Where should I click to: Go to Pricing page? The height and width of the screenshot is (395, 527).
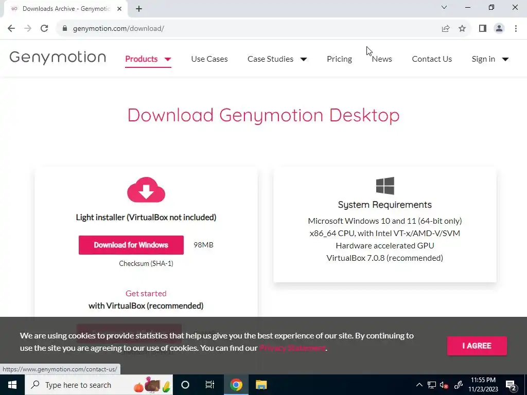(x=339, y=59)
